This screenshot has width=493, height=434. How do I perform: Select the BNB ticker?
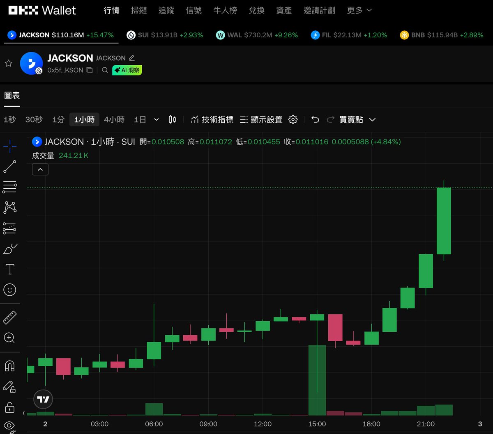click(x=442, y=35)
